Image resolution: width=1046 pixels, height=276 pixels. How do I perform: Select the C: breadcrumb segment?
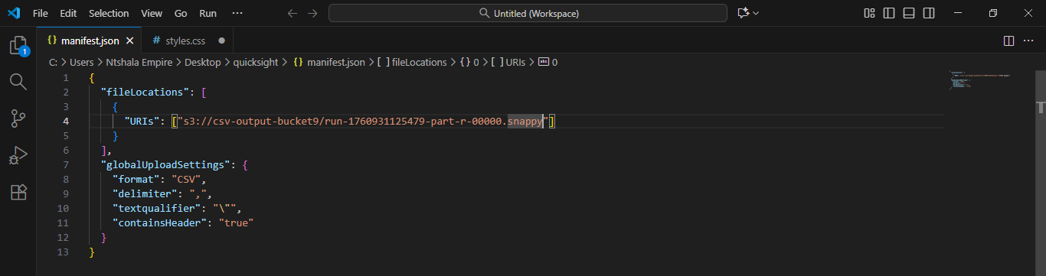pyautogui.click(x=53, y=63)
